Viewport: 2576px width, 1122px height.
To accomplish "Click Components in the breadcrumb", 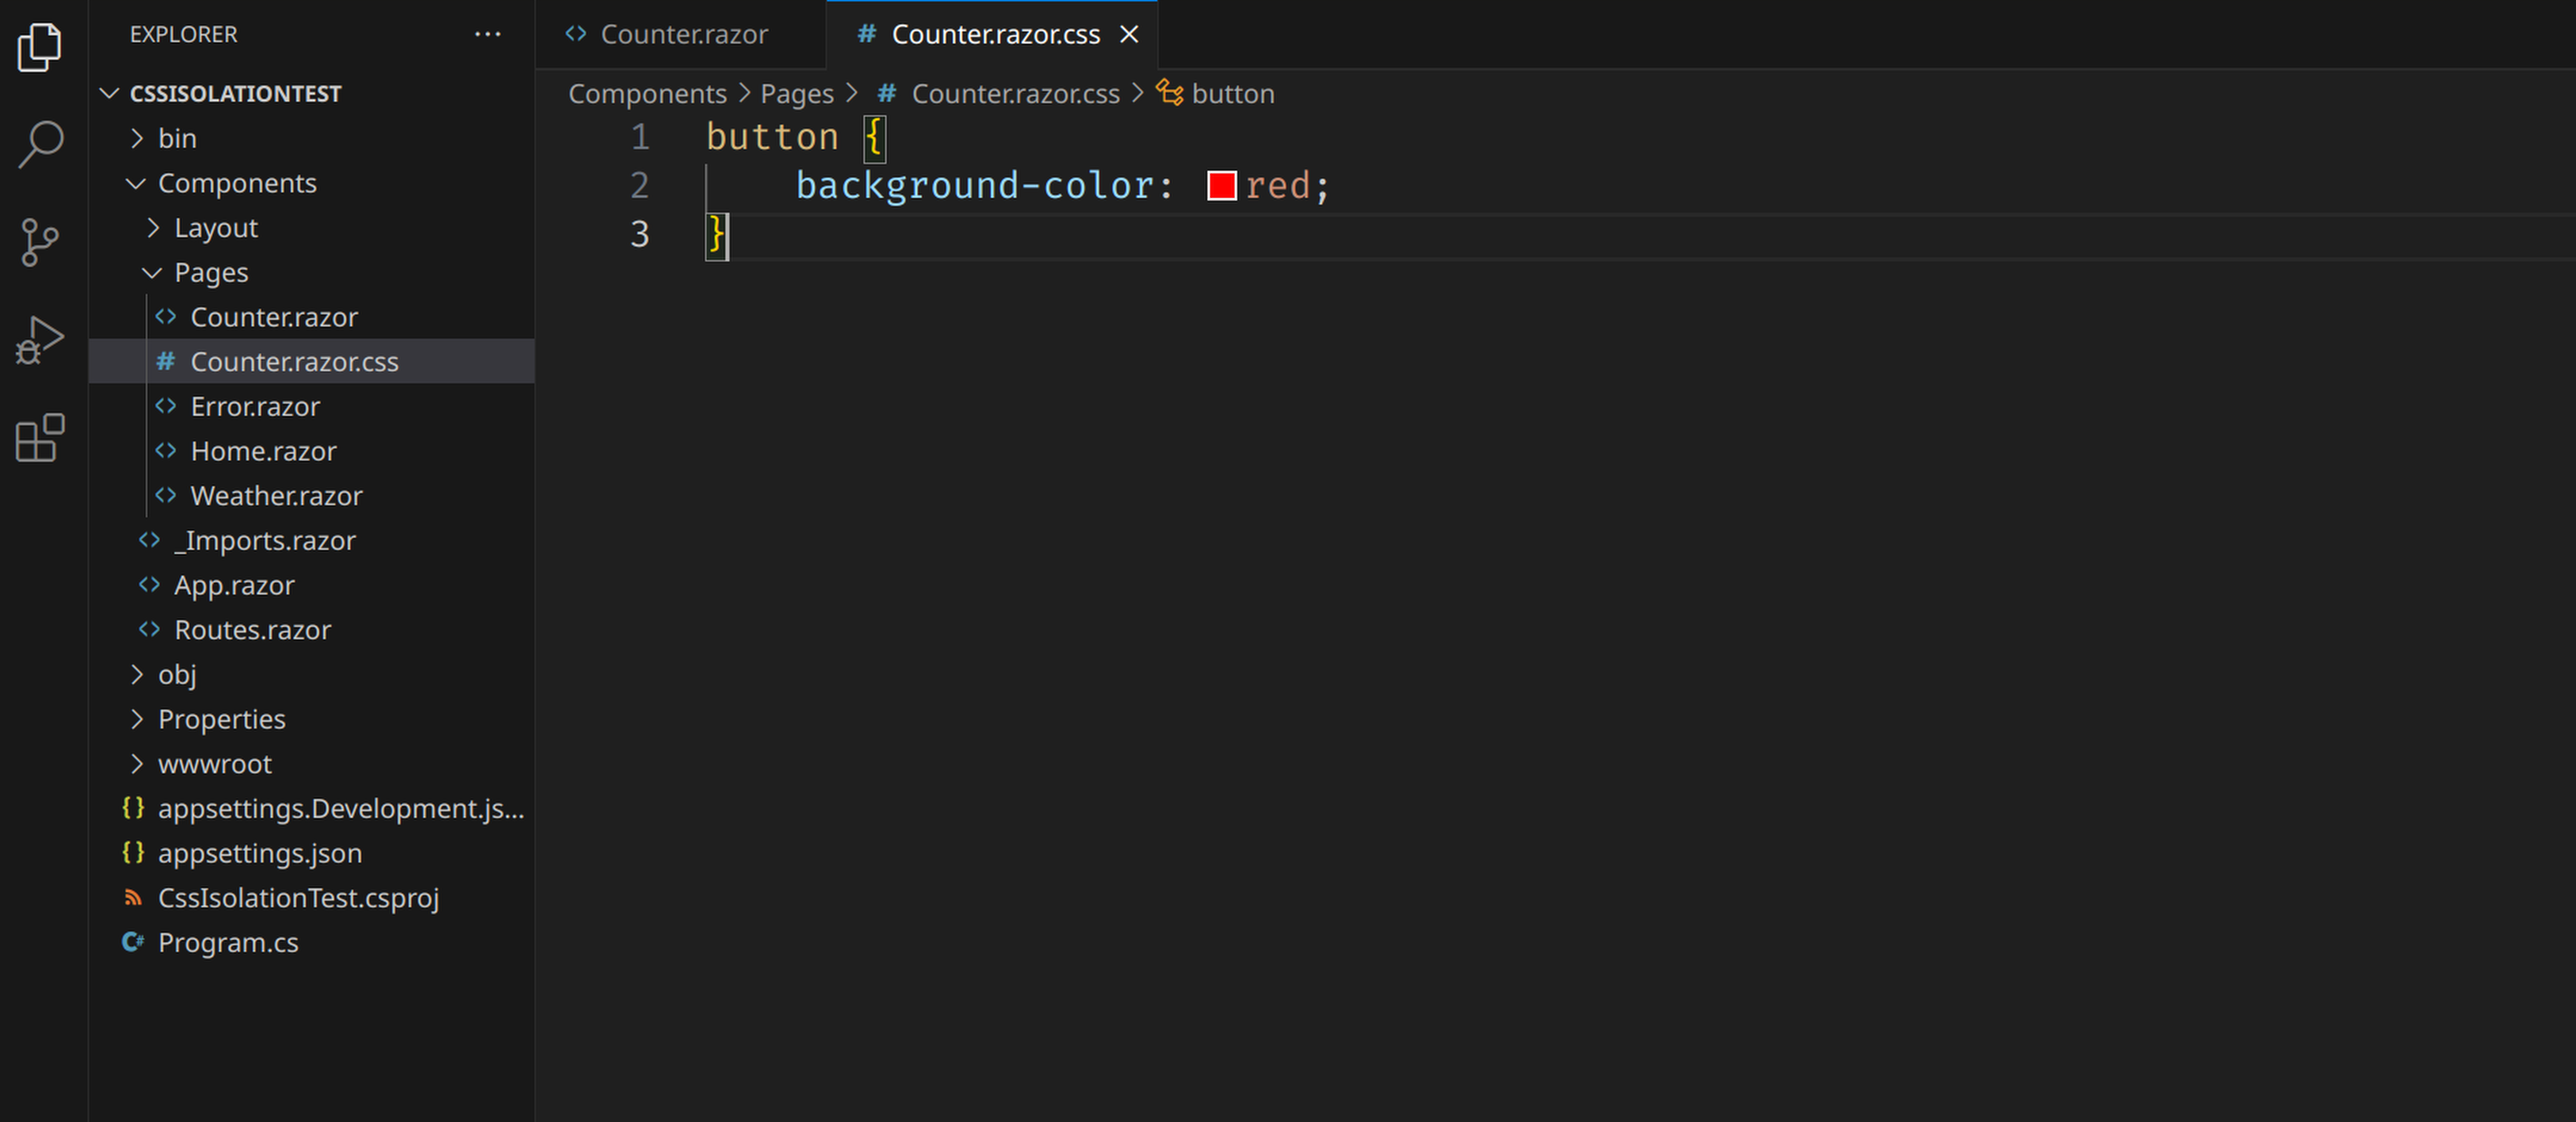I will pyautogui.click(x=647, y=93).
